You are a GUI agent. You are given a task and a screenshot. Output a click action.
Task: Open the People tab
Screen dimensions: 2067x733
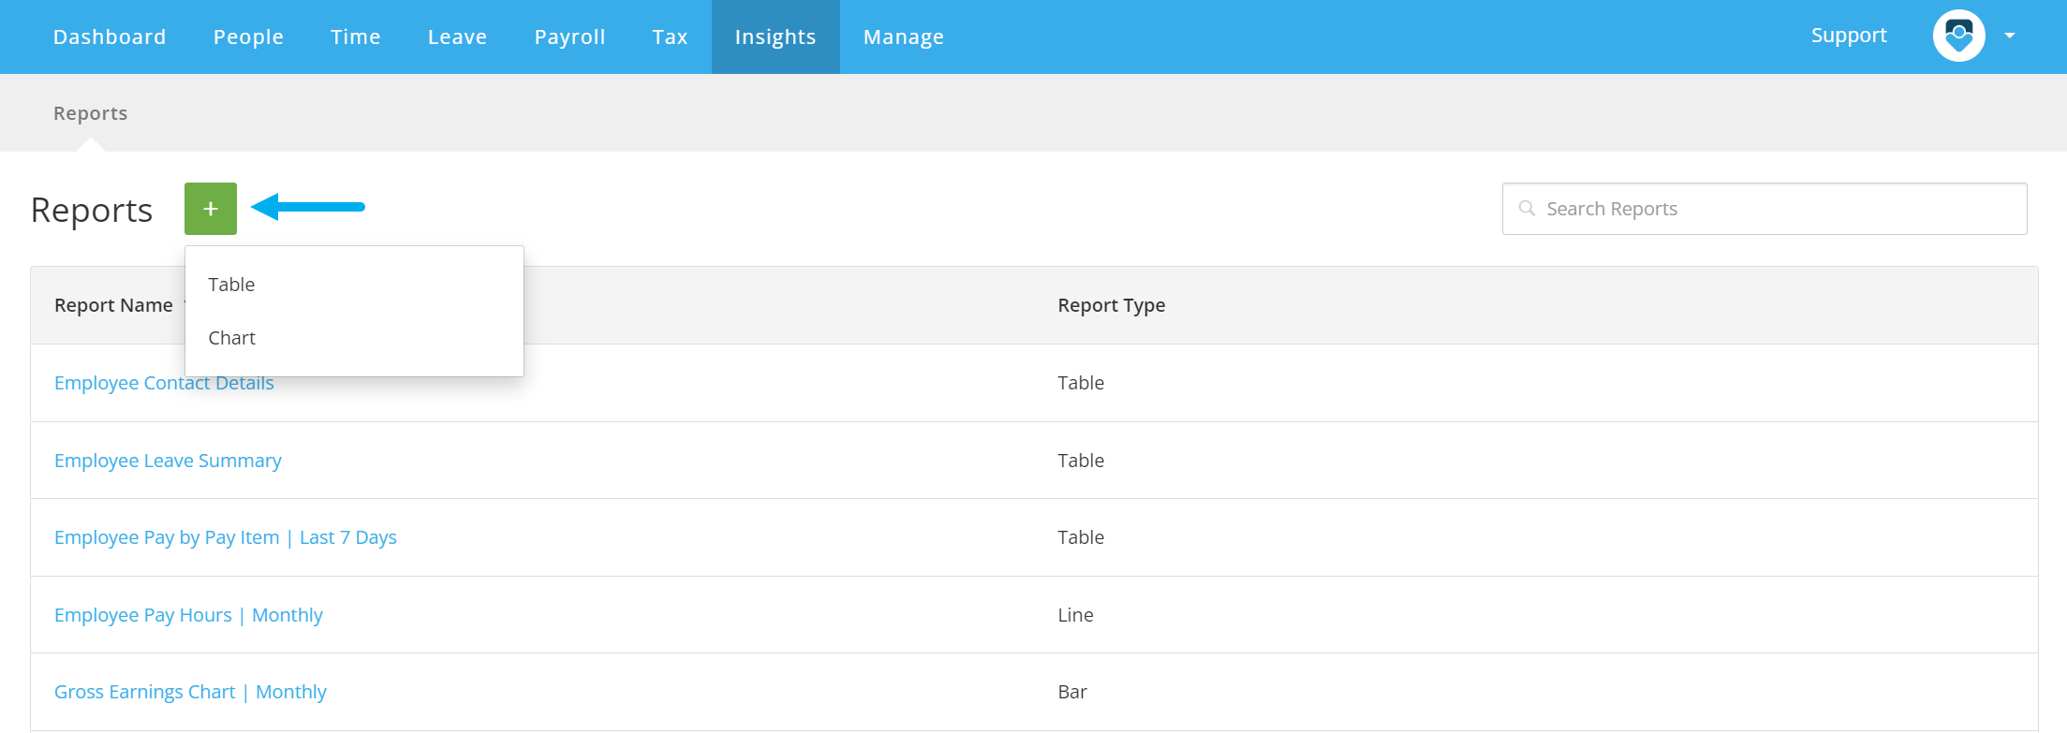248,37
